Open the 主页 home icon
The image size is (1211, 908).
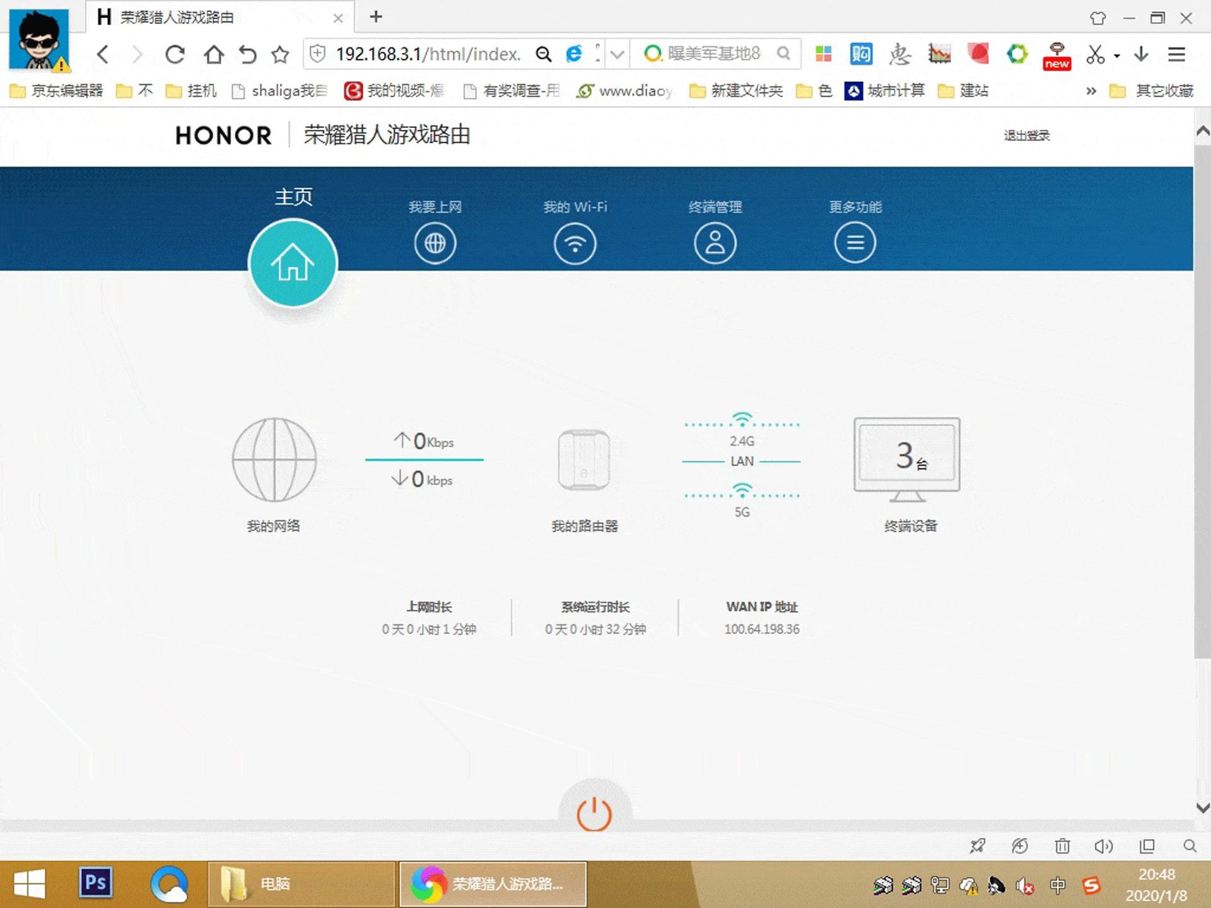(293, 263)
